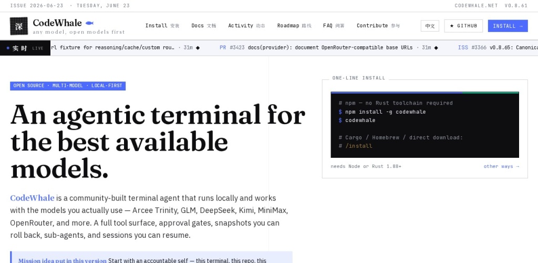Click the CODEWHALE.NET text in top bar
The height and width of the screenshot is (263, 538).
[x=476, y=5]
